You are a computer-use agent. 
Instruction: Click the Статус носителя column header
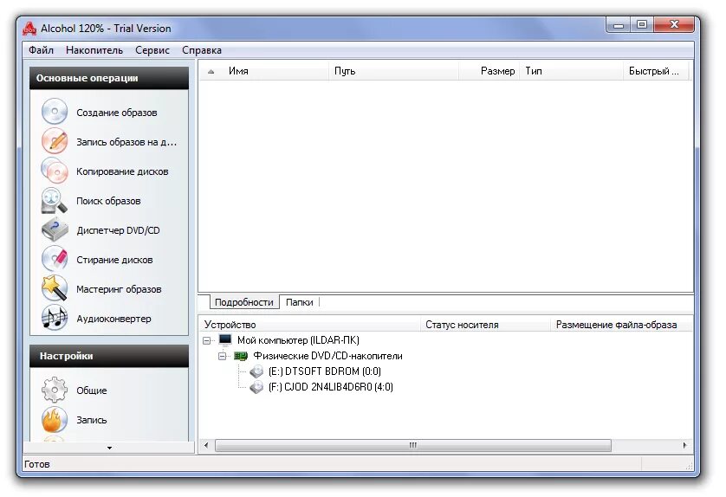click(x=485, y=325)
